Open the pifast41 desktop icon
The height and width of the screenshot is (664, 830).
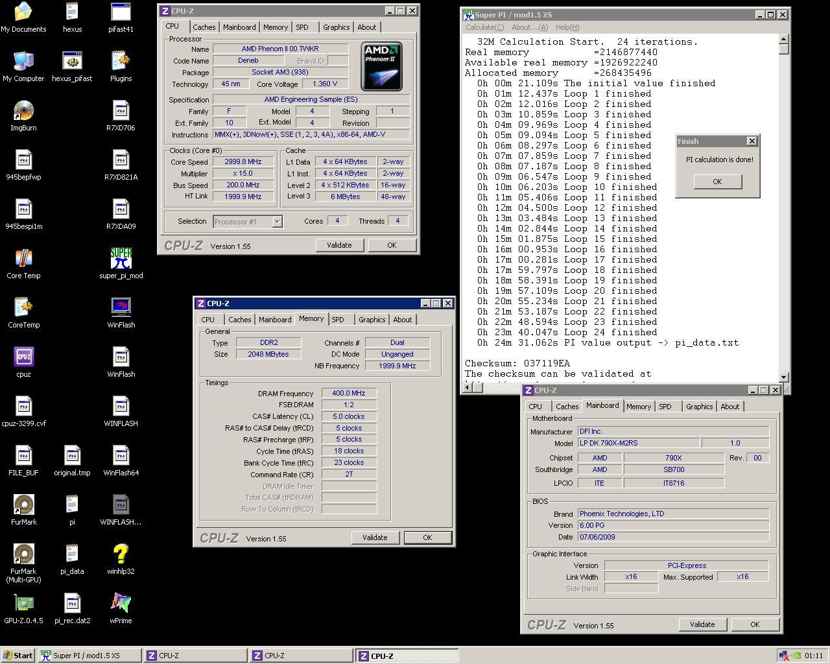tap(121, 17)
